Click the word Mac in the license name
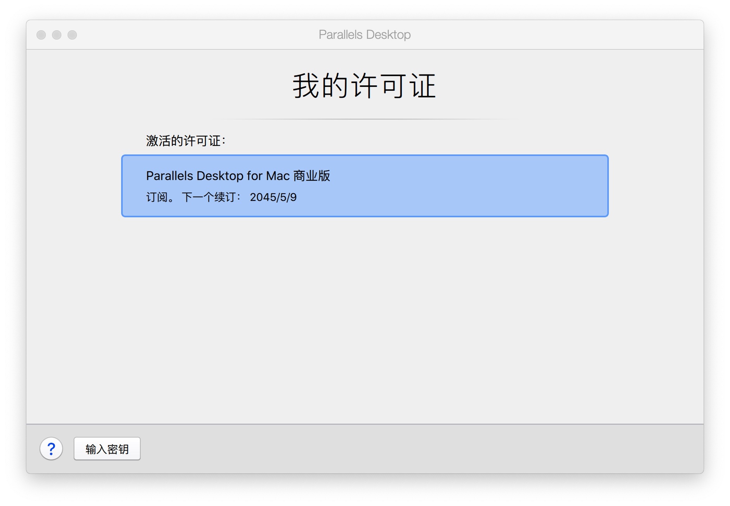 pyautogui.click(x=278, y=176)
